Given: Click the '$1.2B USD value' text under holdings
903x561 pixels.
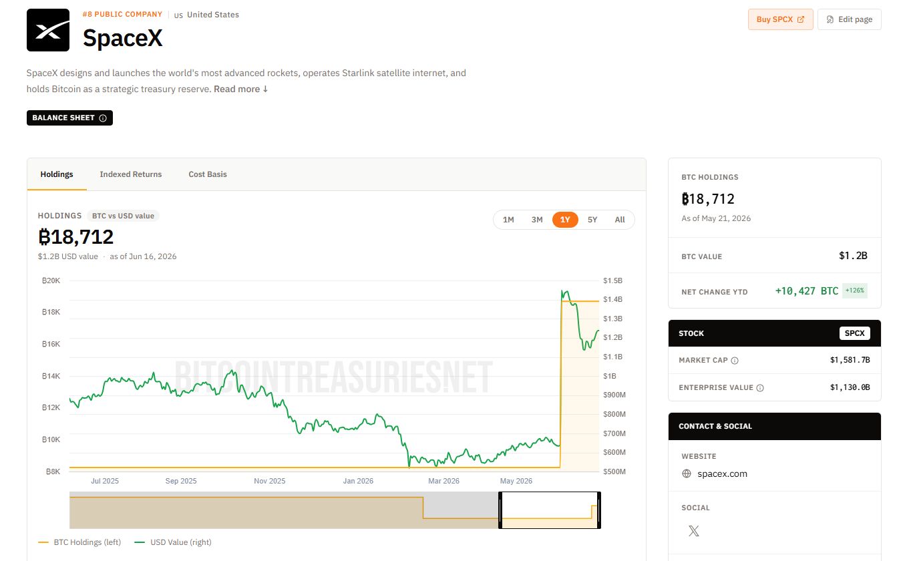Looking at the screenshot, I should pos(68,256).
